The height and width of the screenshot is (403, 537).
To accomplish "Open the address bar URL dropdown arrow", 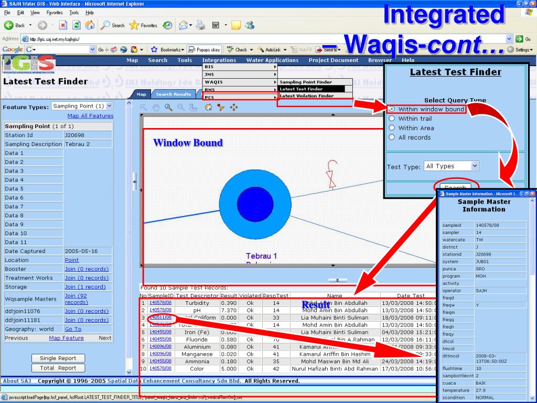I will pos(509,39).
